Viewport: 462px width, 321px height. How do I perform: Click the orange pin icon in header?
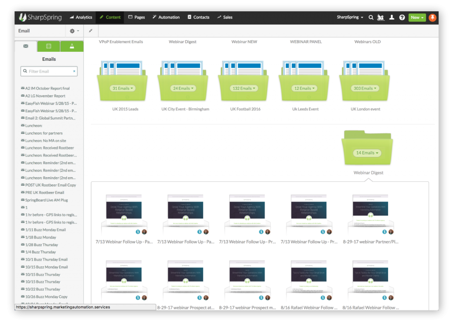[432, 18]
